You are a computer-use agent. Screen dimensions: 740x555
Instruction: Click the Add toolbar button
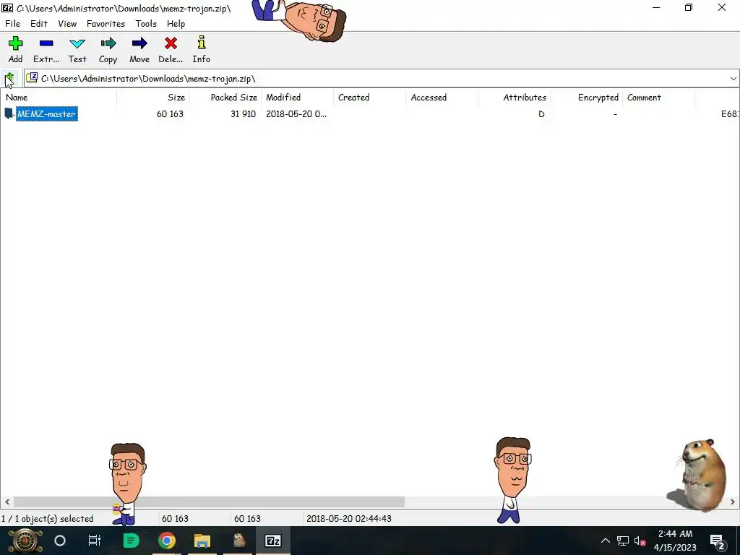tap(16, 50)
